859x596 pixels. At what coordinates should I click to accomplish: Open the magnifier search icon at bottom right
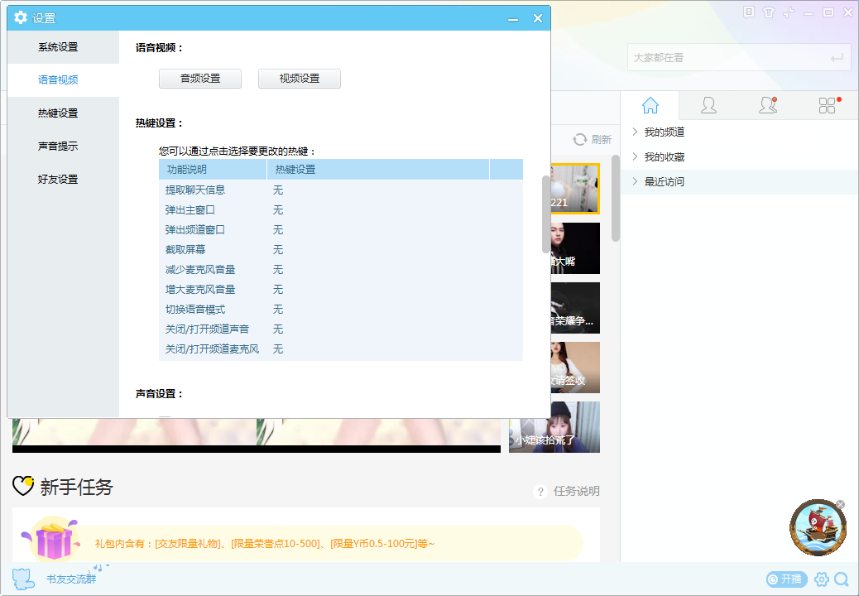(843, 579)
